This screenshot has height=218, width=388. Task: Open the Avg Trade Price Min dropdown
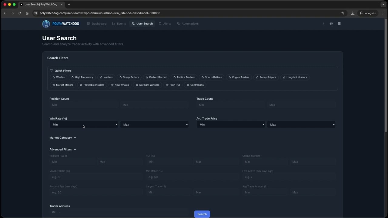[x=231, y=124]
